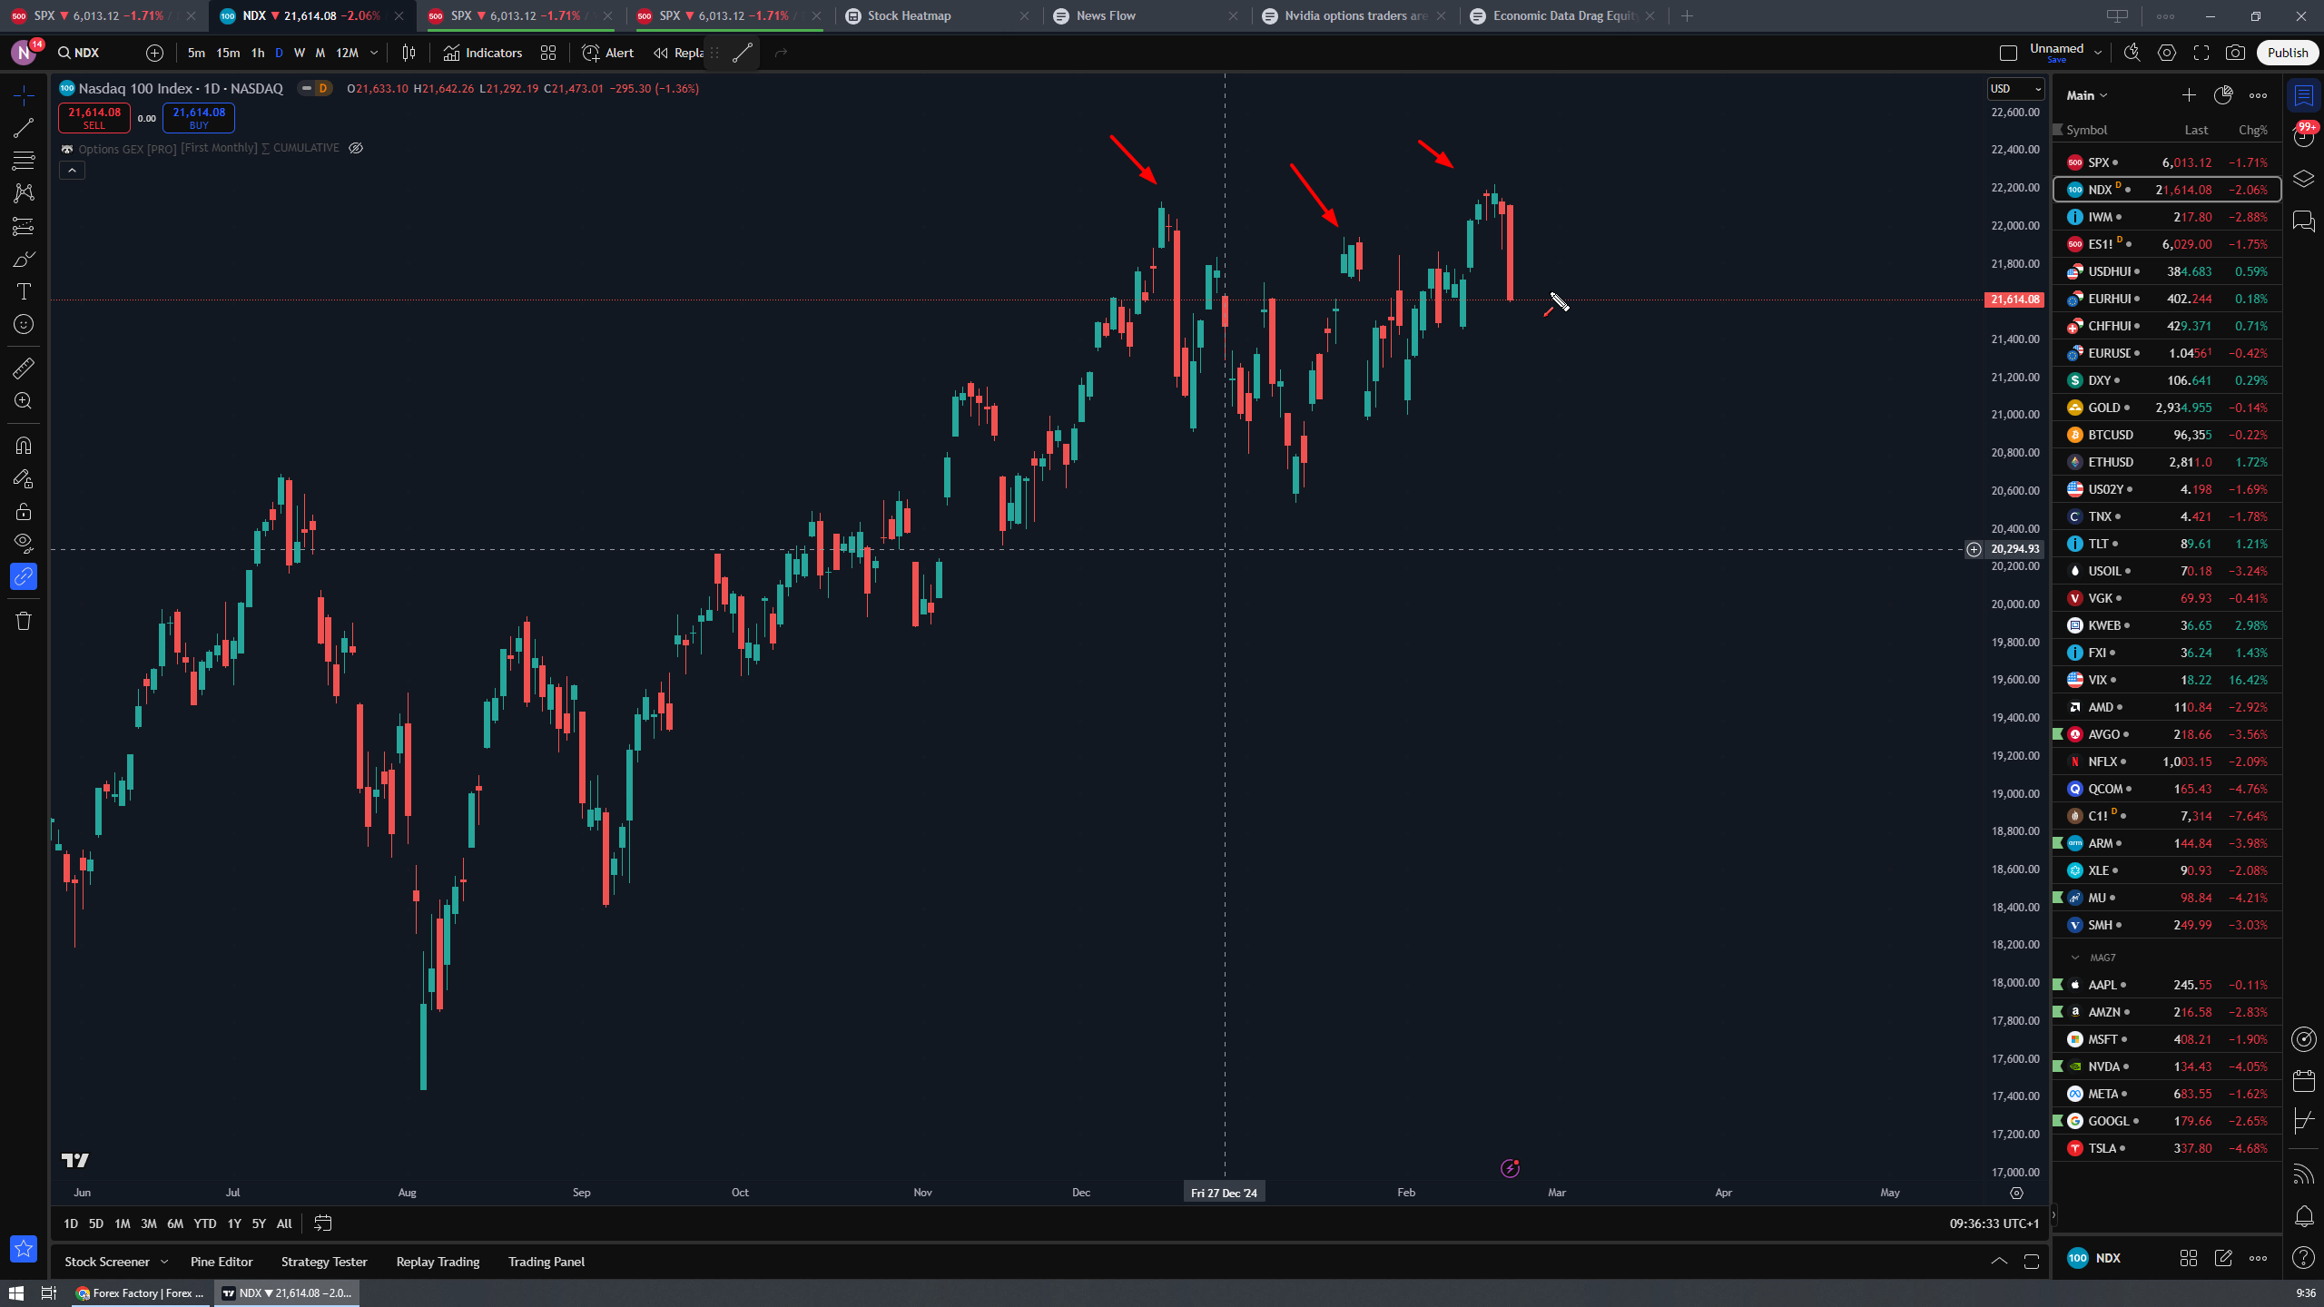
Task: Select the YTD date range
Action: coord(204,1223)
